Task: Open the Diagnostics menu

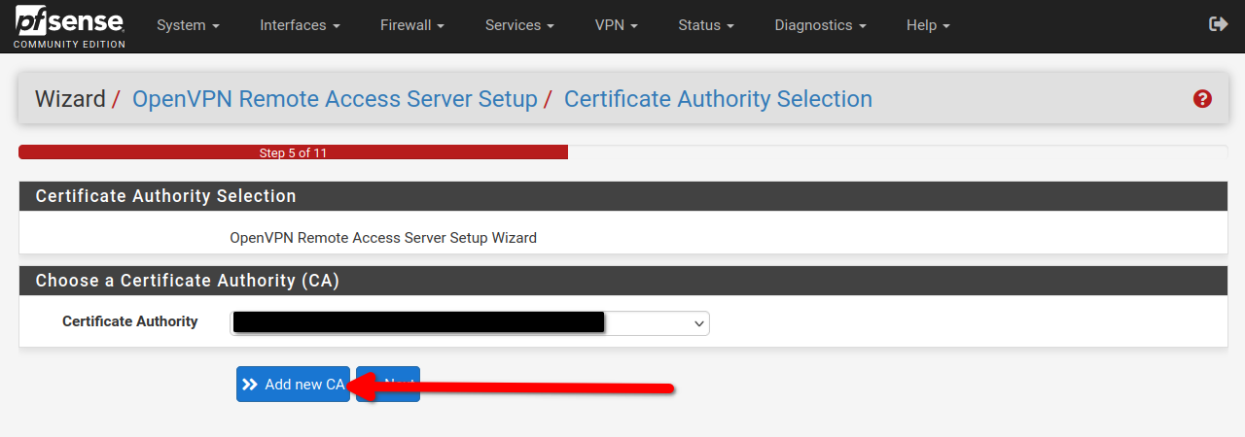Action: click(x=820, y=25)
